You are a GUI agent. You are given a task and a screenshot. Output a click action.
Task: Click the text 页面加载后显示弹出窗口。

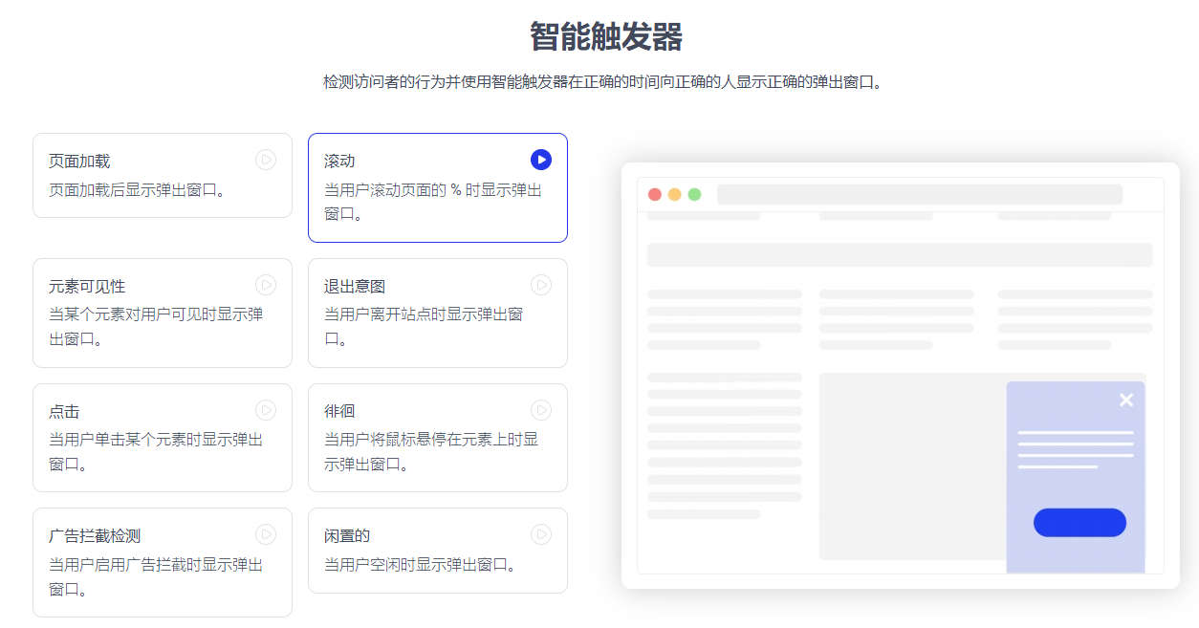coord(140,190)
